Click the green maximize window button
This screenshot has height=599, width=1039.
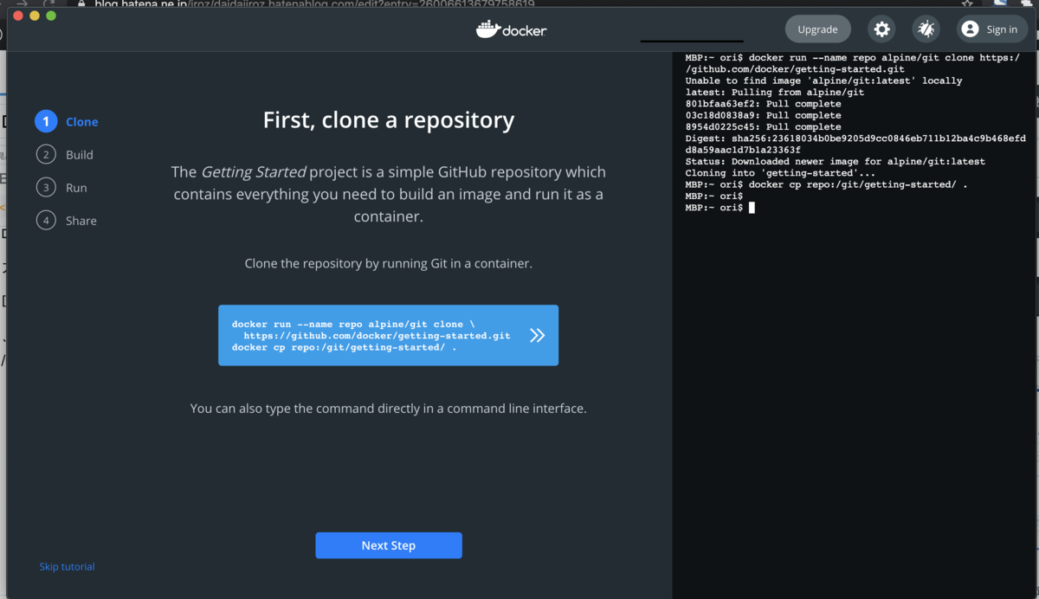[x=51, y=16]
